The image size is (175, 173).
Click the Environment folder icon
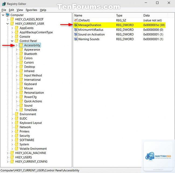[x=16, y=114]
